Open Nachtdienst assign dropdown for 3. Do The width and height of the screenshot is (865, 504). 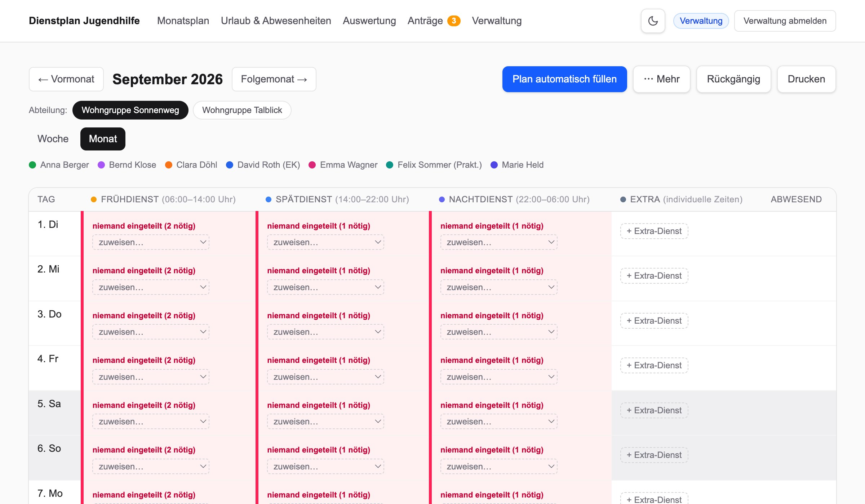pyautogui.click(x=499, y=332)
